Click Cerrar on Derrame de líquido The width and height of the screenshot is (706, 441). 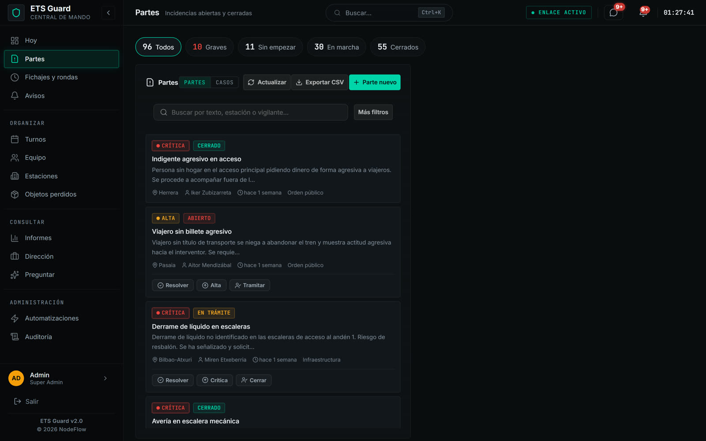254,380
